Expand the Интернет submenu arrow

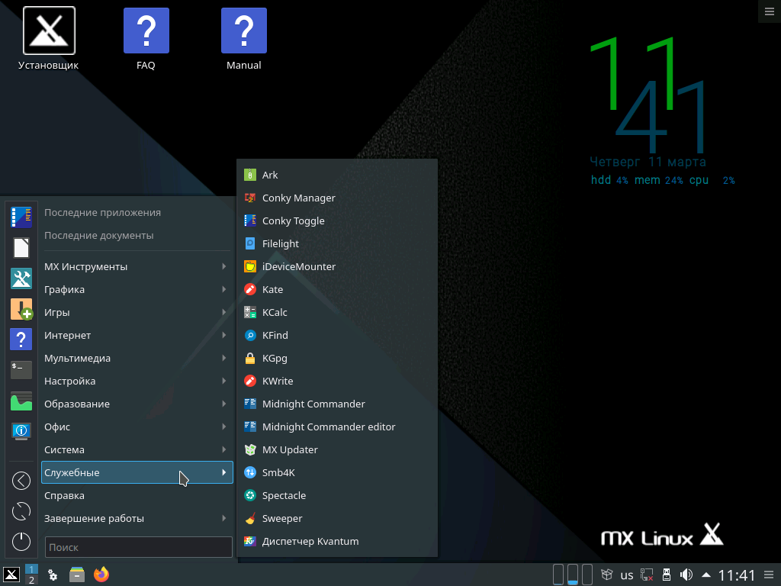pos(224,336)
